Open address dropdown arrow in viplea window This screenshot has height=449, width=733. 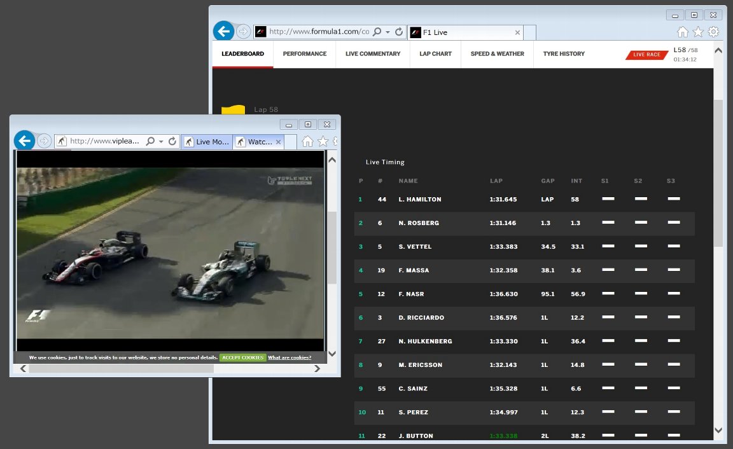coord(161,142)
